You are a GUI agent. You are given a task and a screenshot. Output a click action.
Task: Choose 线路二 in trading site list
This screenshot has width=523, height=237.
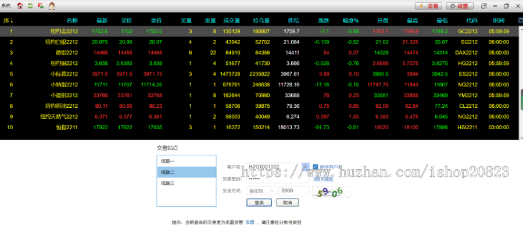pos(187,172)
